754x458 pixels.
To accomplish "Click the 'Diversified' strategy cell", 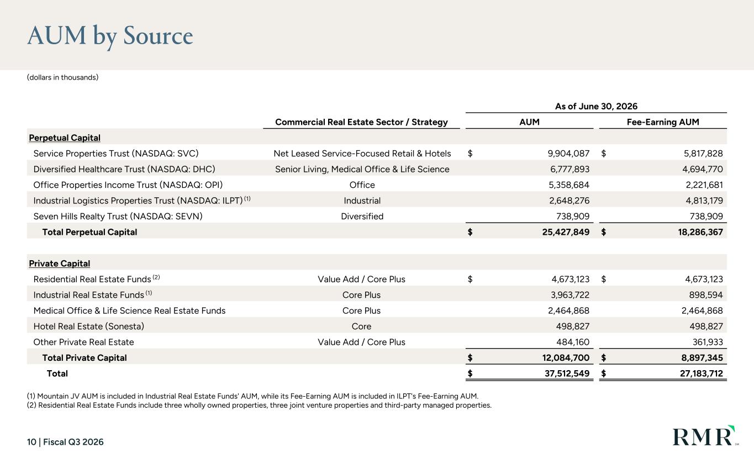I will (x=362, y=216).
